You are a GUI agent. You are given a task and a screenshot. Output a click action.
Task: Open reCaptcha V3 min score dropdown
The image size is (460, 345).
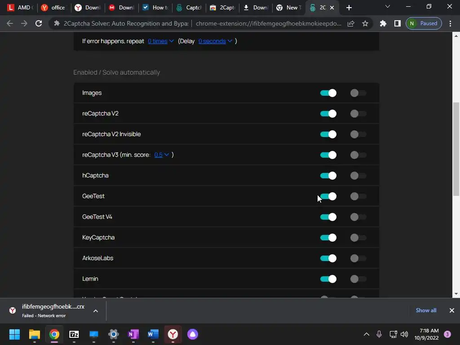pyautogui.click(x=162, y=155)
